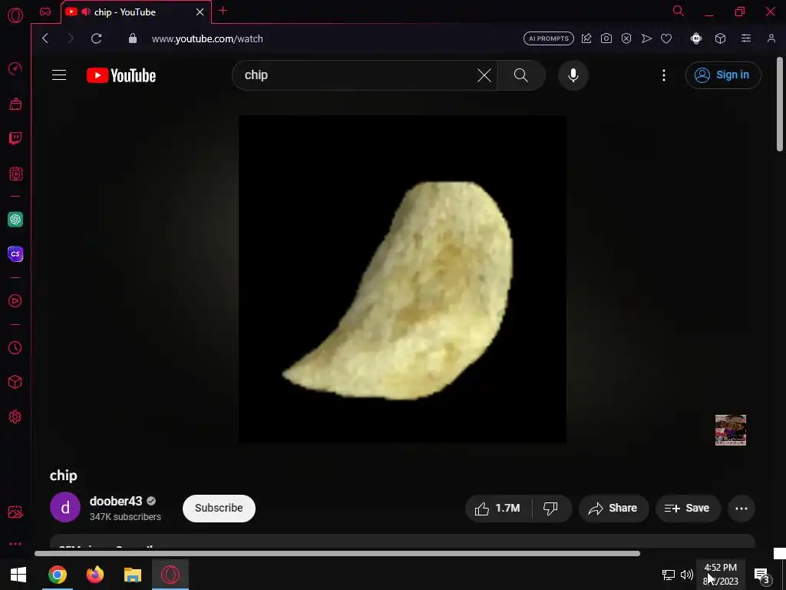Open Easy Setup sliders icon
Image resolution: width=786 pixels, height=590 pixels.
pos(746,38)
